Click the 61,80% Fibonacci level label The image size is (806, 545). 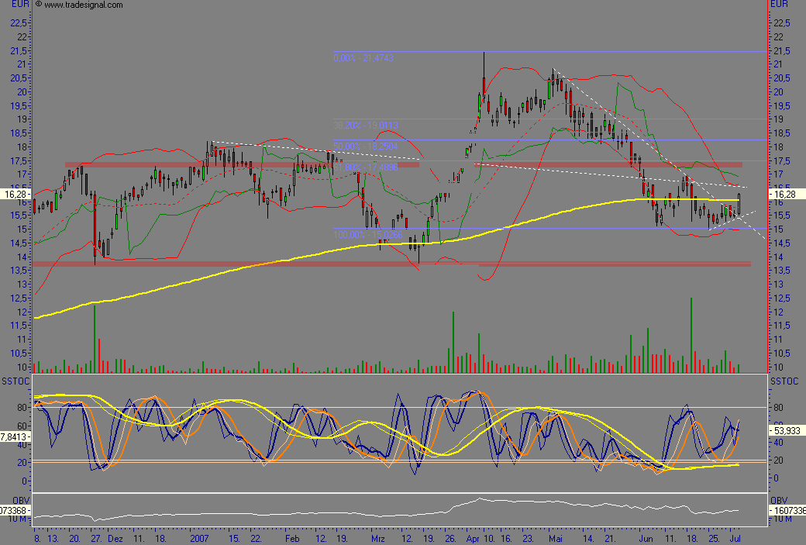point(365,167)
